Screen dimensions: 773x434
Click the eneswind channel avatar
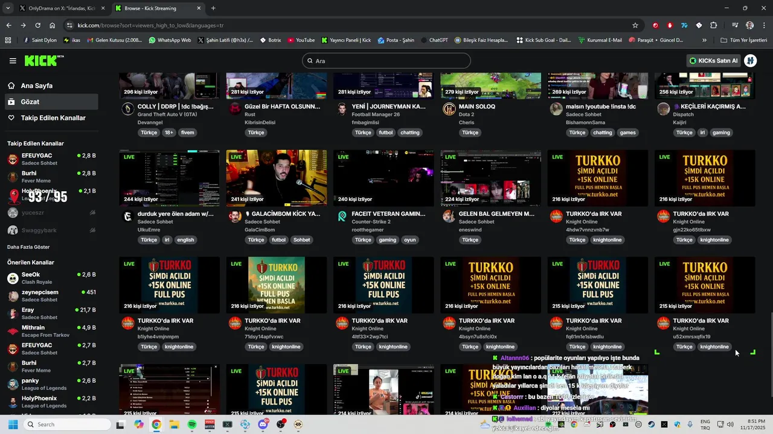click(449, 216)
